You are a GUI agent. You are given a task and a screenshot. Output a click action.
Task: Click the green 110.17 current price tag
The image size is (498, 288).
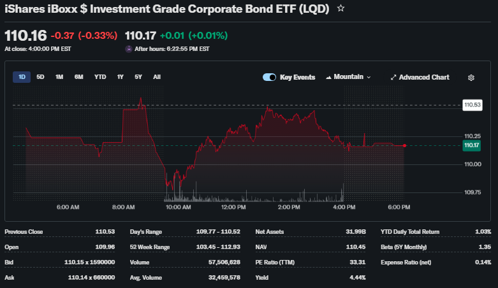point(472,145)
